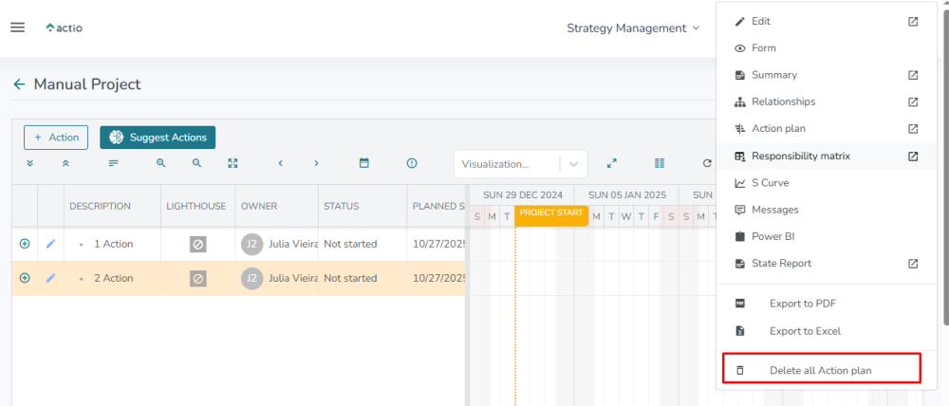Add sub-action with plus on 2 Action row
Image resolution: width=949 pixels, height=406 pixels.
25,278
